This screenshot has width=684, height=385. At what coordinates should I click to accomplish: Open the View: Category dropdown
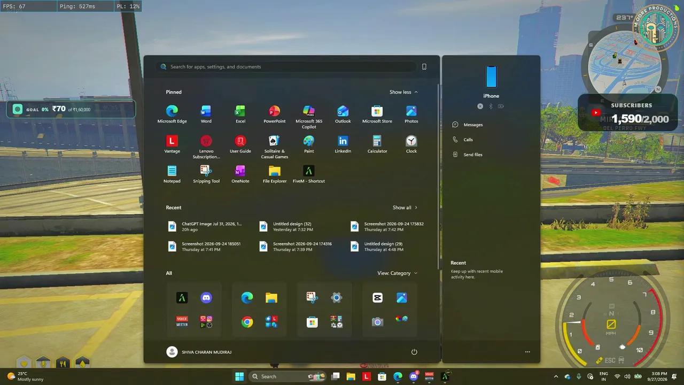[x=397, y=273]
